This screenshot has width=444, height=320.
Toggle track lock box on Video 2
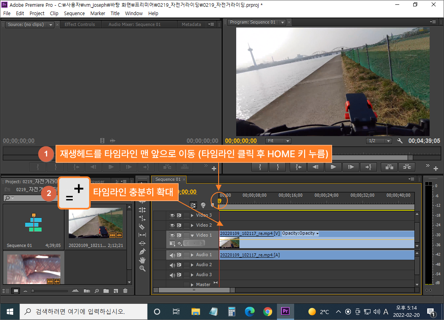pyautogui.click(x=186, y=225)
